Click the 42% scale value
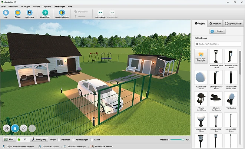Screen dimensions: 245x149 coord(188,140)
